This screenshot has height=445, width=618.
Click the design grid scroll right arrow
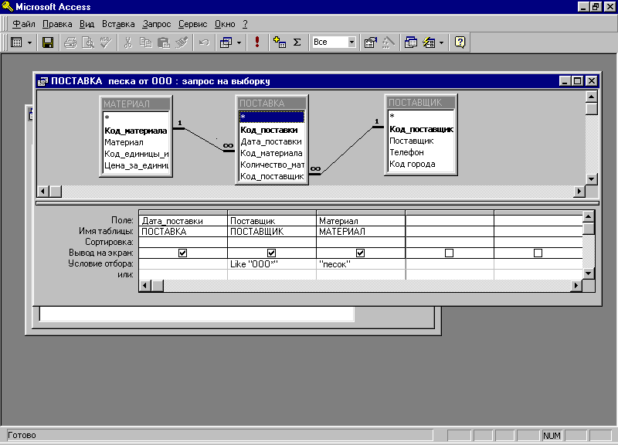click(x=576, y=285)
